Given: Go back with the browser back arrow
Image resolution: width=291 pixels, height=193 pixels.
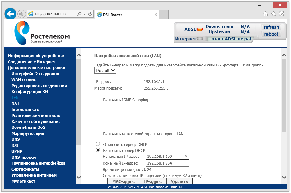Looking at the screenshot, I should coord(10,14).
